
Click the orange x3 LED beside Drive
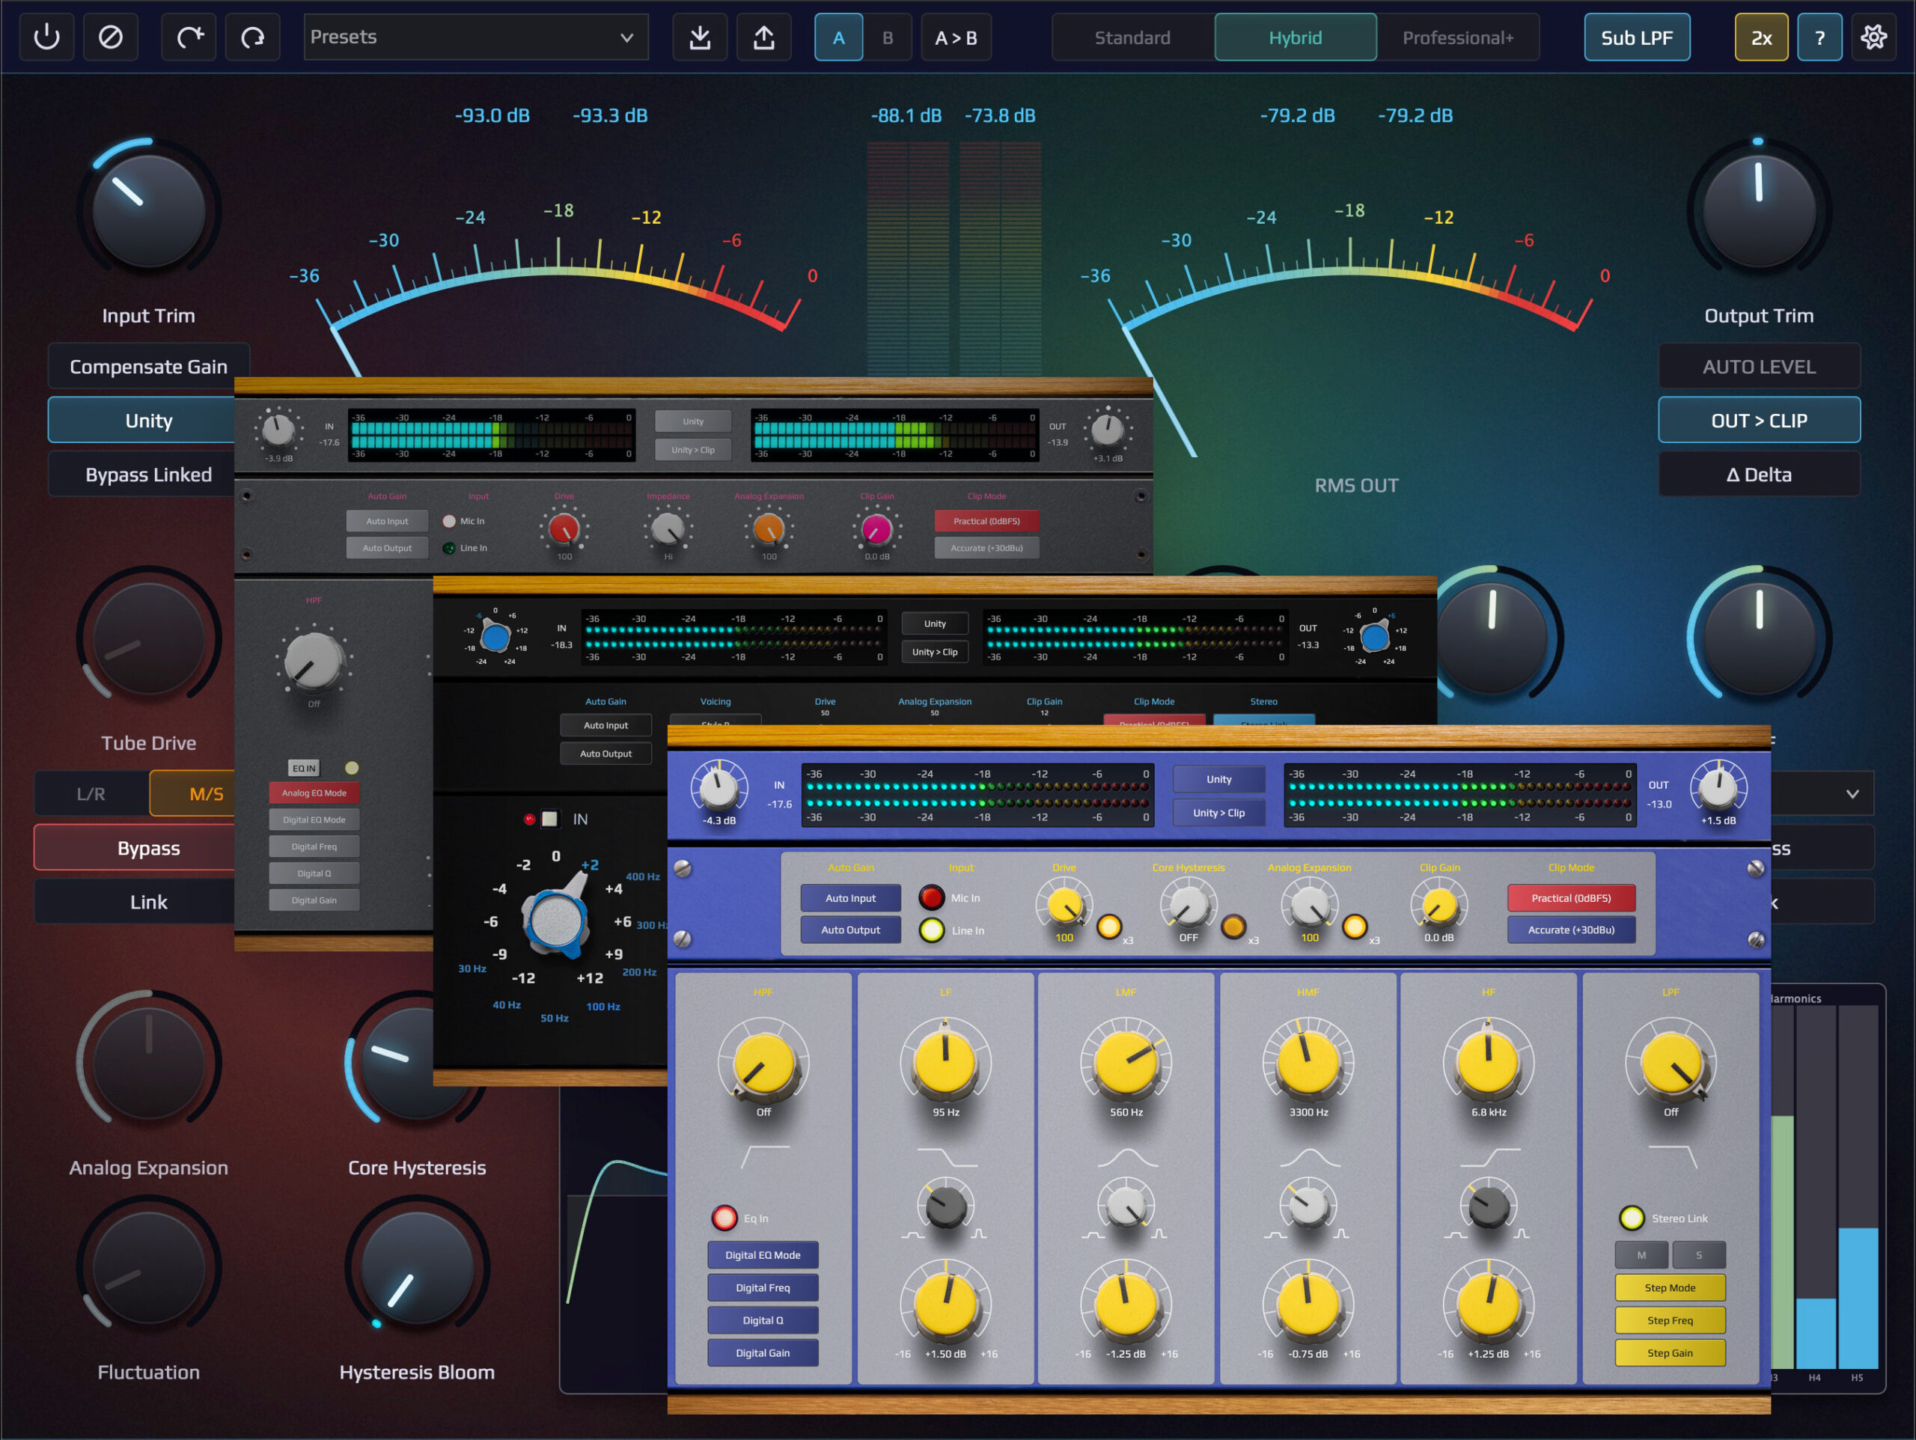[1110, 927]
